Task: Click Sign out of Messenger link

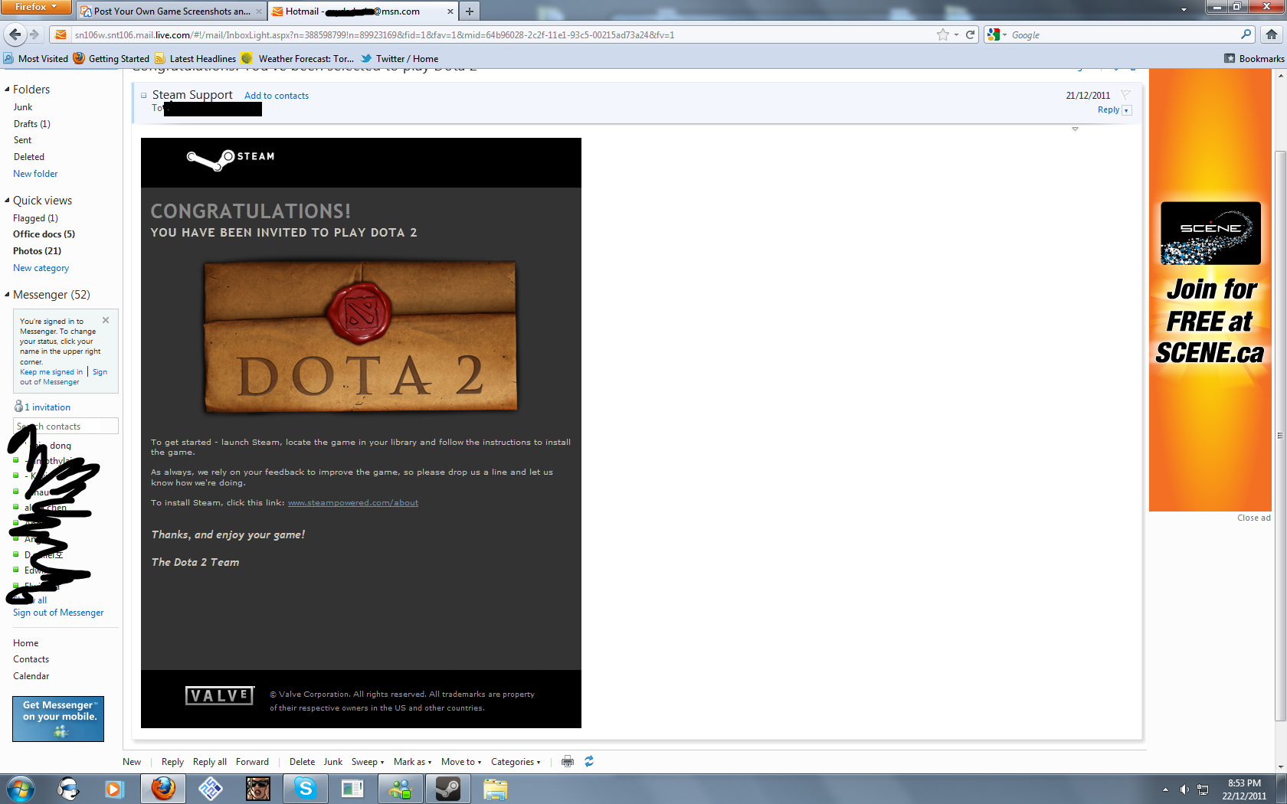Action: pyautogui.click(x=58, y=613)
